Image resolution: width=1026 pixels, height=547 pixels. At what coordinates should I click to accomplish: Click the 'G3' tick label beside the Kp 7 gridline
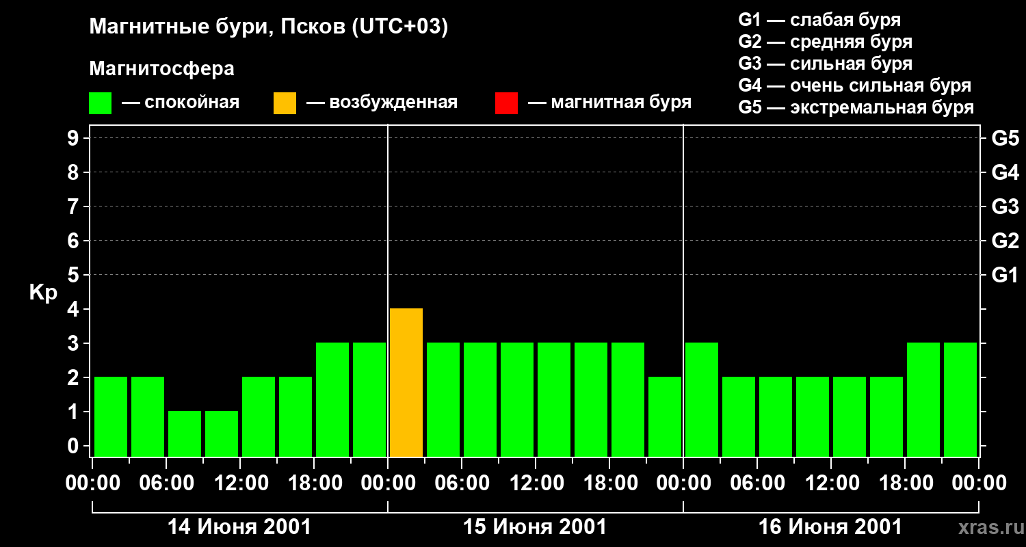click(x=1005, y=206)
